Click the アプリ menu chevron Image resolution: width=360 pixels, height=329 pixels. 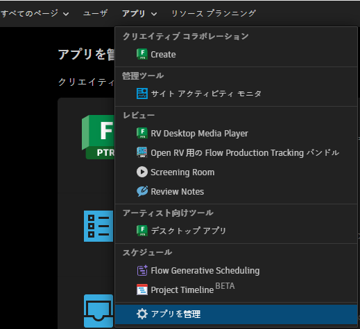coord(154,14)
